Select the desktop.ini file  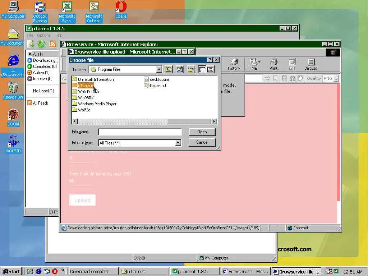pyautogui.click(x=156, y=79)
